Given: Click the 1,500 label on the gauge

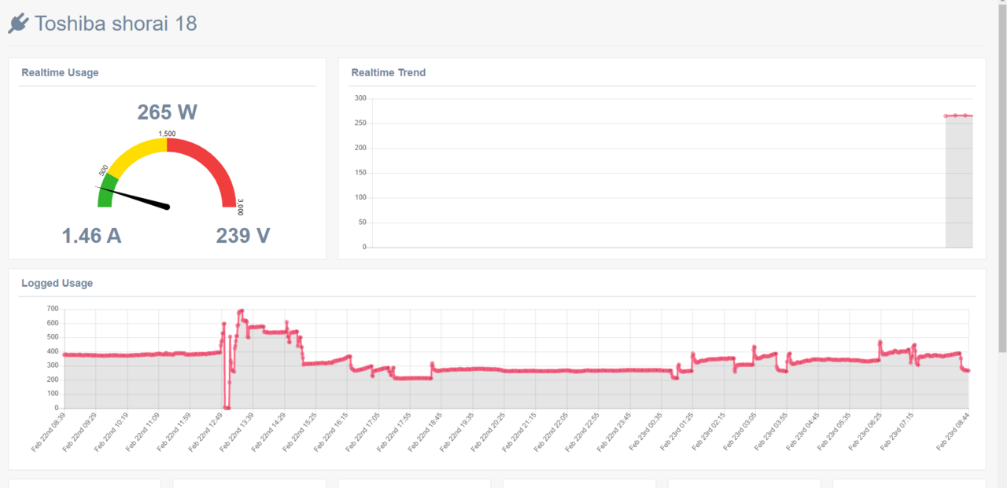Looking at the screenshot, I should [167, 134].
